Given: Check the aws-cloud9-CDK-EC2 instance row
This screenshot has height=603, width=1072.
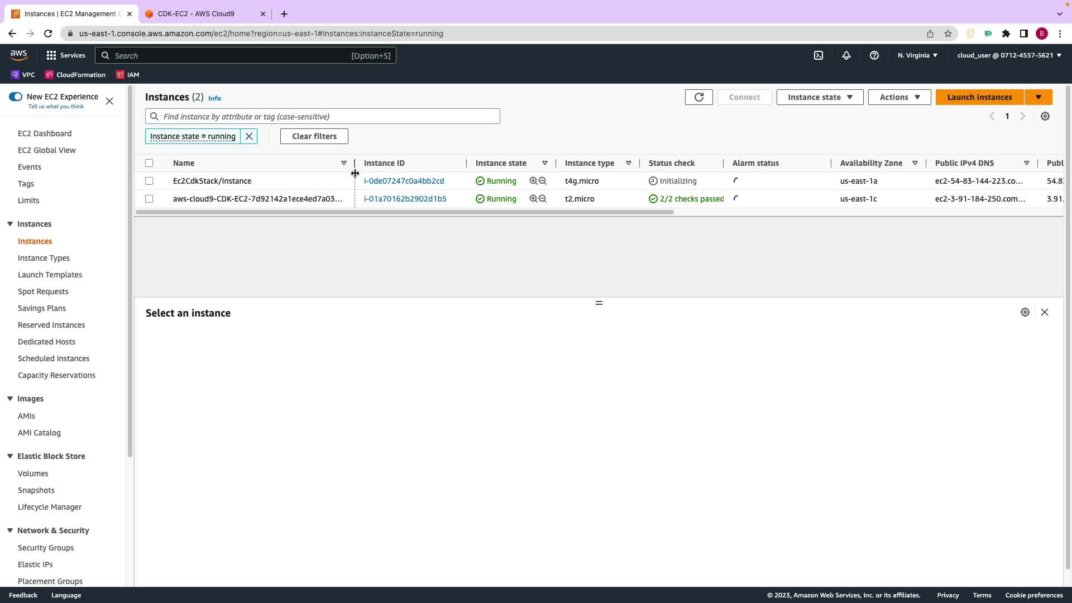Looking at the screenshot, I should coord(149,199).
